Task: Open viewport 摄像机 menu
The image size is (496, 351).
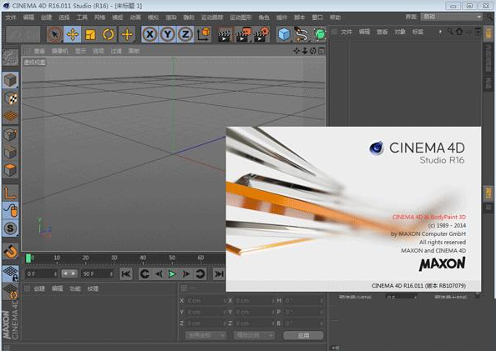Action: (x=59, y=51)
